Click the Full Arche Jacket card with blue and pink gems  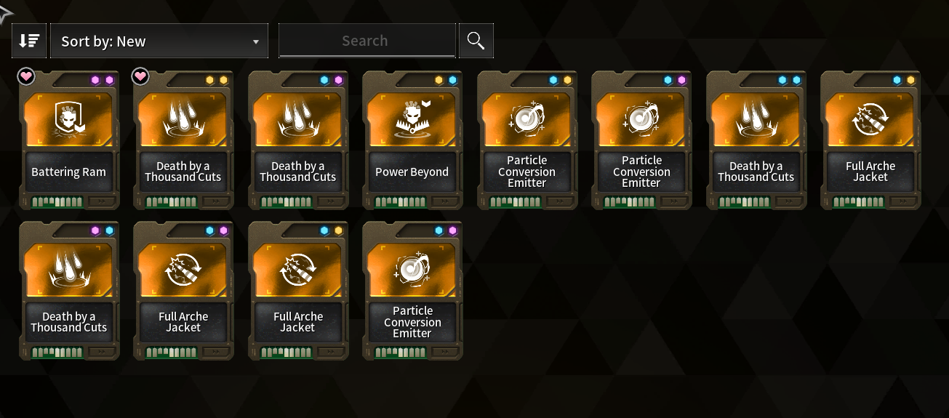click(x=183, y=291)
